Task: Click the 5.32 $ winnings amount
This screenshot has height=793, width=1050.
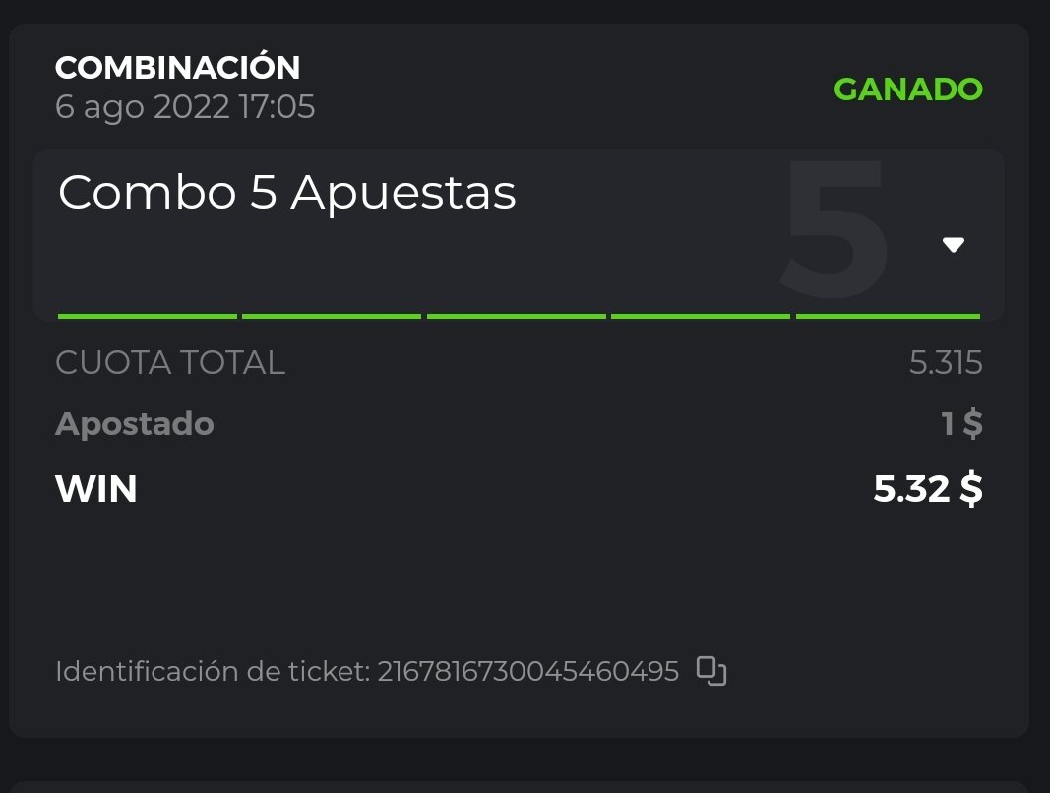Action: point(927,489)
